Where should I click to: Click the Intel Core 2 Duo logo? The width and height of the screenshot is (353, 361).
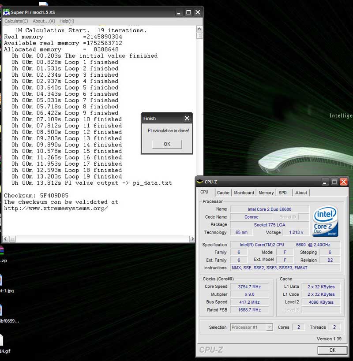tap(325, 221)
